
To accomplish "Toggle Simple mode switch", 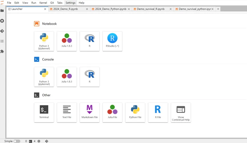I will coord(17,141).
